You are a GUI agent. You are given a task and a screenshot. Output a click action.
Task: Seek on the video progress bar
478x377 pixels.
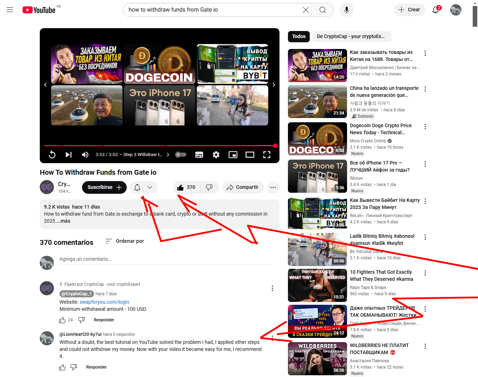coord(159,146)
